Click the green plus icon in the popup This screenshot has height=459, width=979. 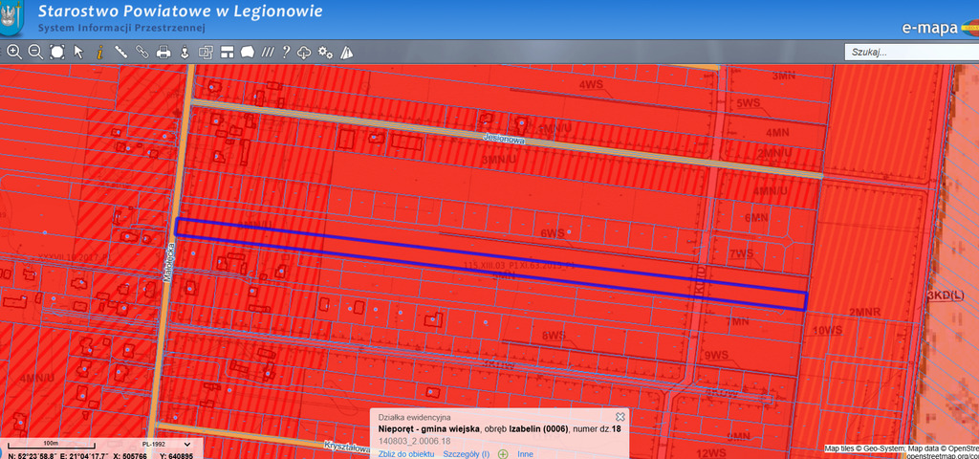[x=503, y=453]
